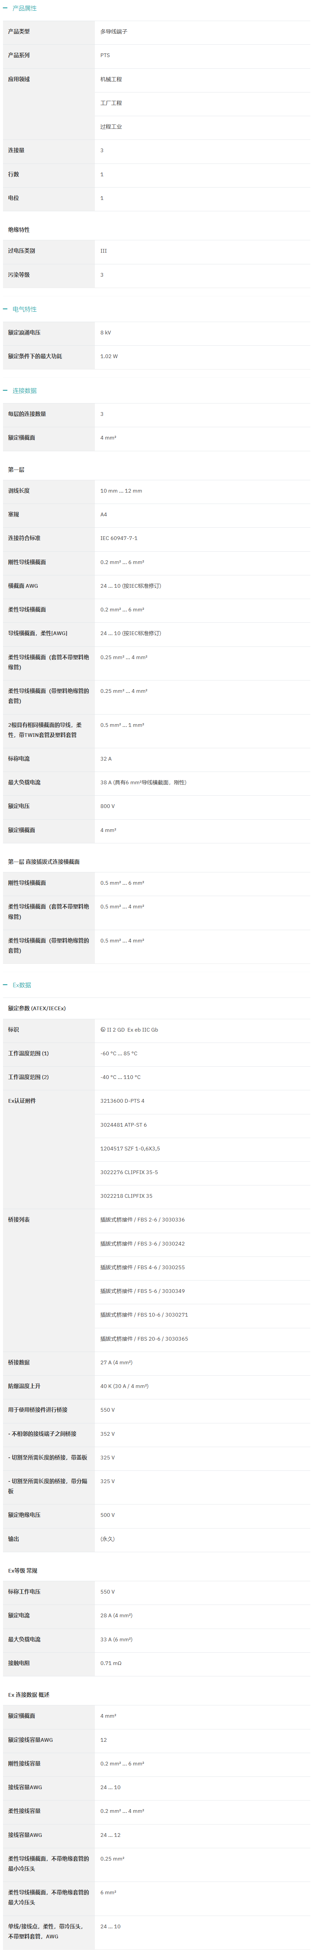The width and height of the screenshot is (312, 1954).
Task: Click the 横截面 AWG row label
Action: click(x=23, y=586)
